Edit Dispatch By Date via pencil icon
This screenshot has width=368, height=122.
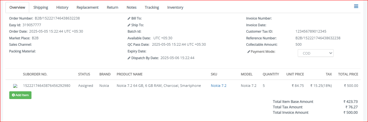tap(129, 58)
